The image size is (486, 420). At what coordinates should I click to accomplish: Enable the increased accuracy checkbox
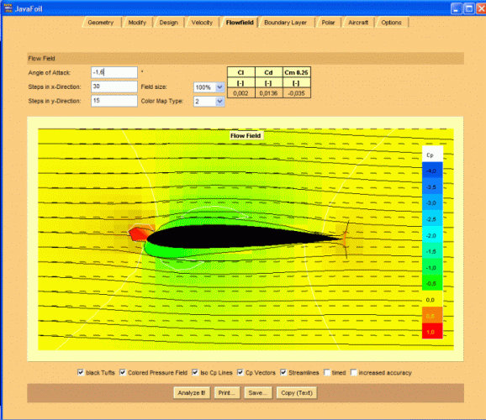[x=354, y=372]
